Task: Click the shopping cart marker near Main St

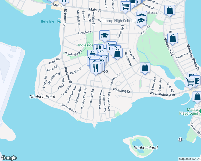Action: pyautogui.click(x=125, y=6)
